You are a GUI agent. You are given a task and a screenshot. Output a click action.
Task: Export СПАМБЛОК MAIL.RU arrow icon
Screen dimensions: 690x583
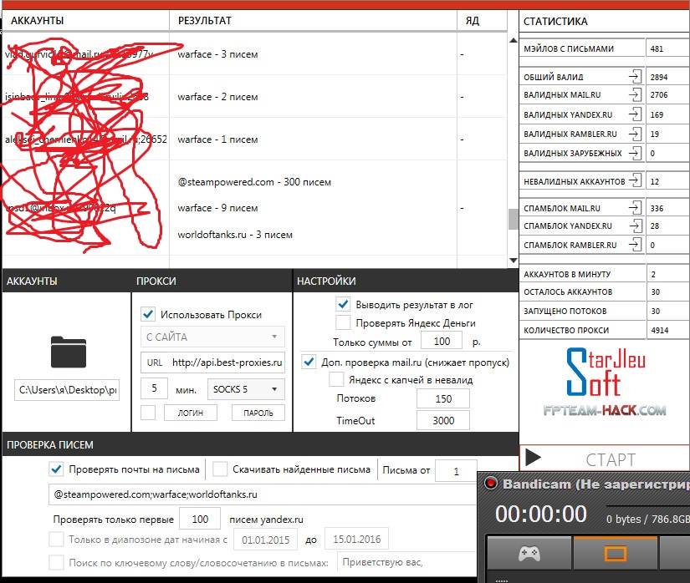tap(635, 208)
